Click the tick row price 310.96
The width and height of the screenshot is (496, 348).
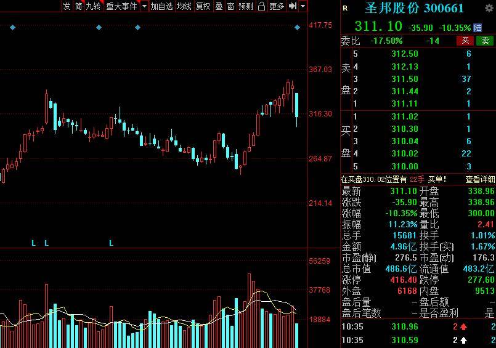pyautogui.click(x=405, y=327)
